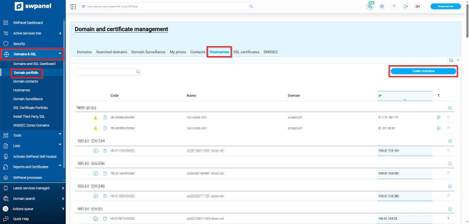Open the My prices tab
This screenshot has width=469, height=224.
[178, 52]
